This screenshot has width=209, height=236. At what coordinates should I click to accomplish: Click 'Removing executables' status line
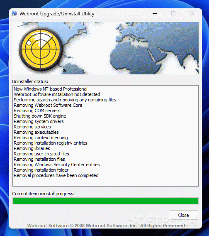tap(36, 132)
